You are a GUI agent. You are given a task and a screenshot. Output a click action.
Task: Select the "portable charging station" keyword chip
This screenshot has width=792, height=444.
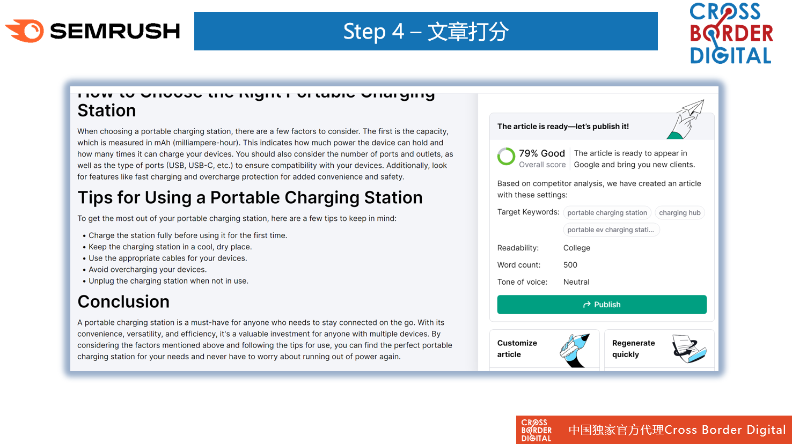pos(607,213)
